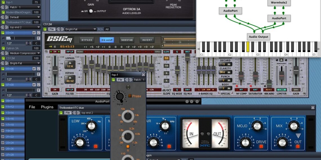Click the red OUT LED button on Thrillseeker
This screenshot has width=321, height=160.
click(298, 146)
